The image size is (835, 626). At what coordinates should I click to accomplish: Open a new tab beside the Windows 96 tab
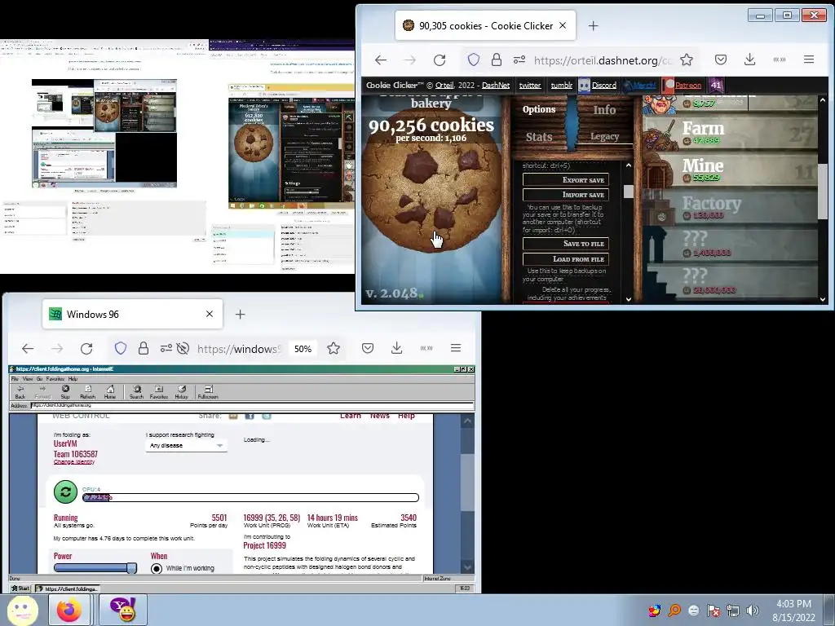coord(241,315)
